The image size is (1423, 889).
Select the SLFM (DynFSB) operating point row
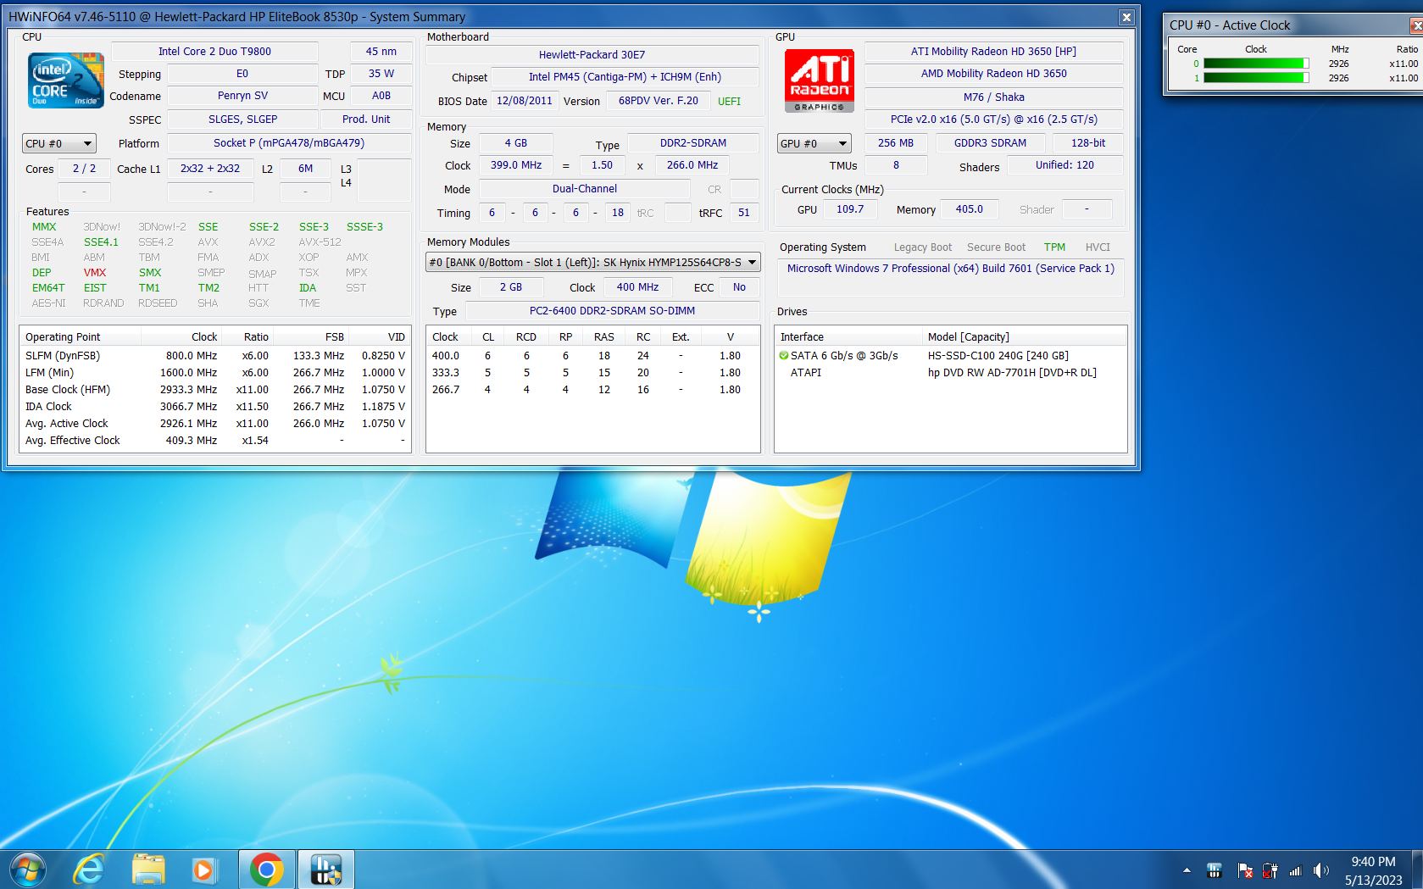click(215, 356)
